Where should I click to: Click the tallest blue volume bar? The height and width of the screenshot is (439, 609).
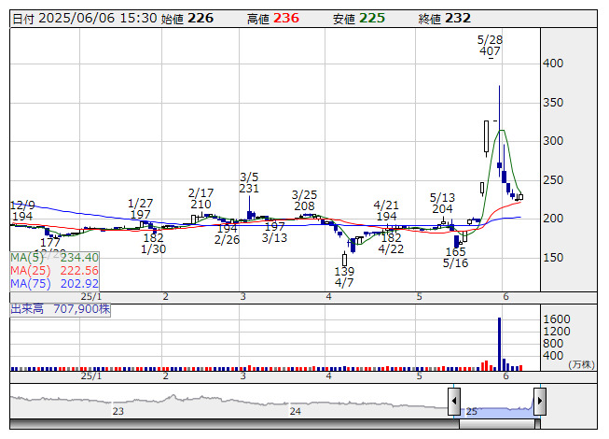point(499,344)
